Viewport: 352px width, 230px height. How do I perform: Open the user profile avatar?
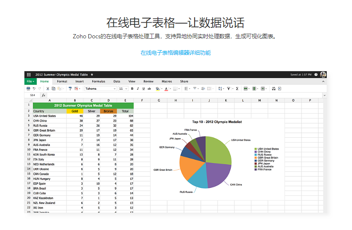[323, 75]
